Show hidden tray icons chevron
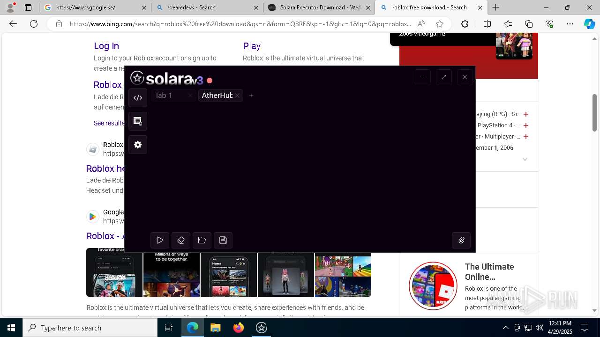The image size is (600, 337). point(505,328)
